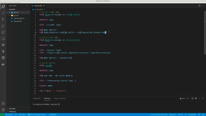This screenshot has width=206, height=116.
Task: Open editor more actions ellipsis
Action: coord(203,6)
